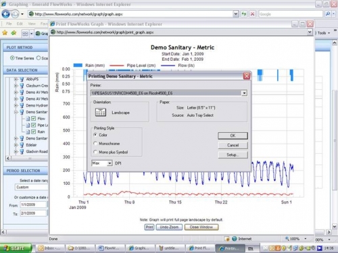Viewport: 338px width, 253px height.
Task: Expand the Gladwin Road tree node
Action: (16, 151)
